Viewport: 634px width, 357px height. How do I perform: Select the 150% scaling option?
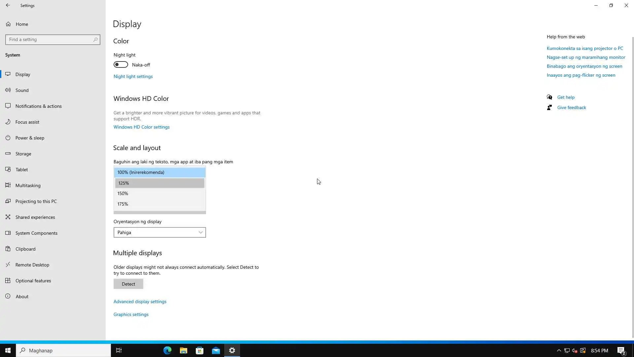tap(159, 193)
